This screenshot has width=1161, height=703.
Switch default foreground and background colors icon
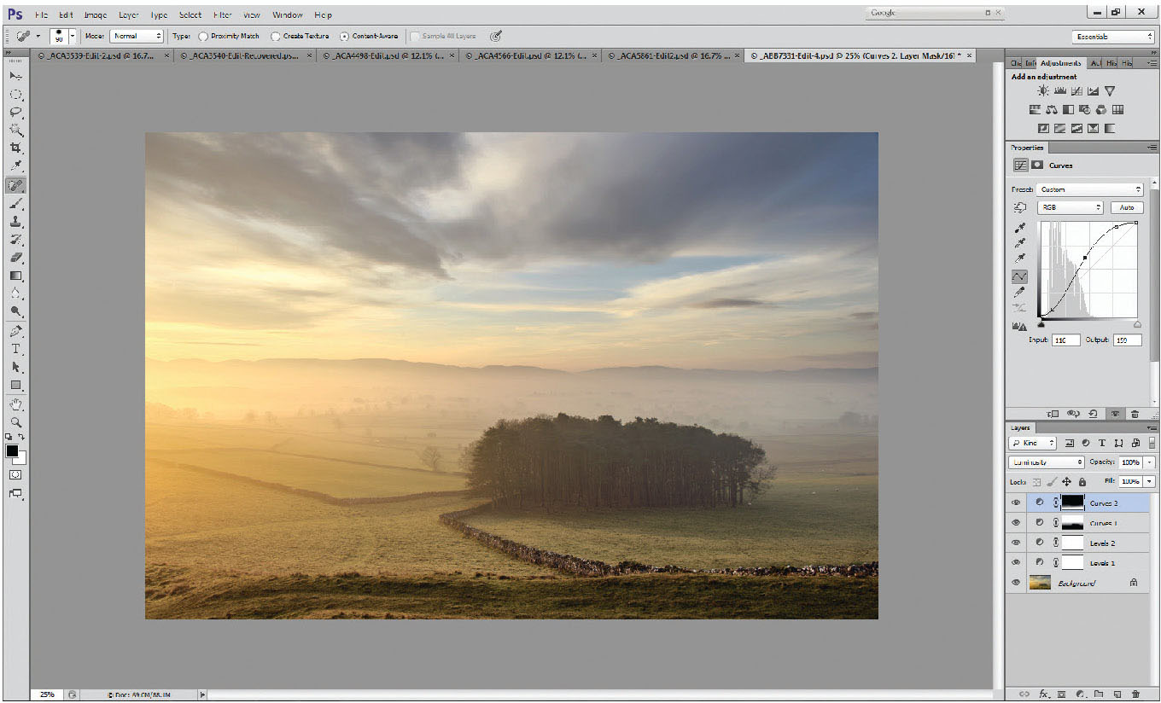pos(9,437)
